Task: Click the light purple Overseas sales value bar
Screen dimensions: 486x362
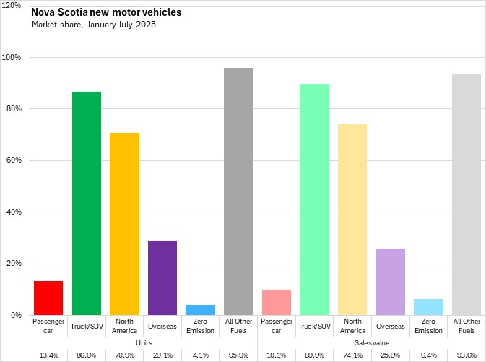Action: click(x=390, y=282)
